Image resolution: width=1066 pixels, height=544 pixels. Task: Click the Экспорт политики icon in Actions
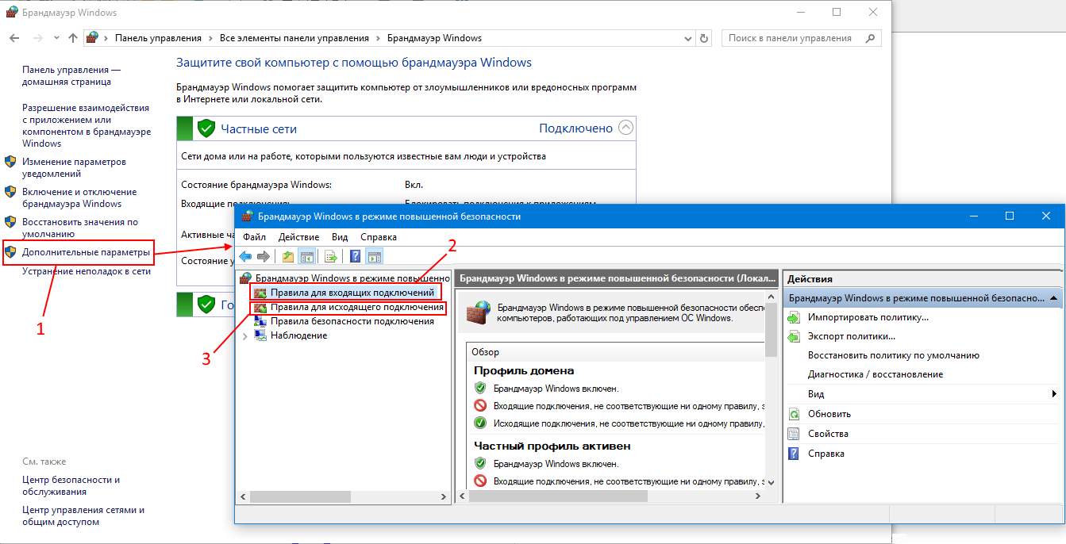tap(793, 336)
